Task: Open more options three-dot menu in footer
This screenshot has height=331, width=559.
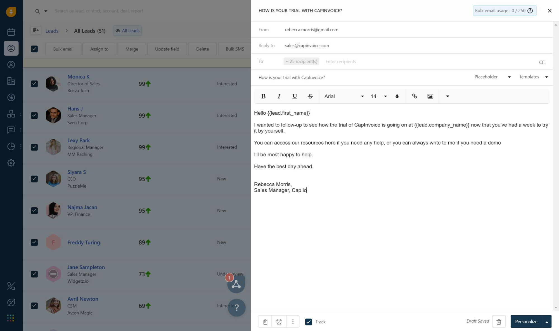Action: 293,322
